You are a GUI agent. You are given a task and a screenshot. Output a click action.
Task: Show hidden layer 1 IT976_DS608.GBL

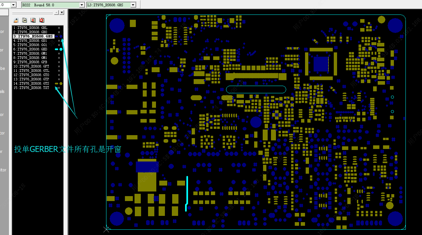coord(59,28)
